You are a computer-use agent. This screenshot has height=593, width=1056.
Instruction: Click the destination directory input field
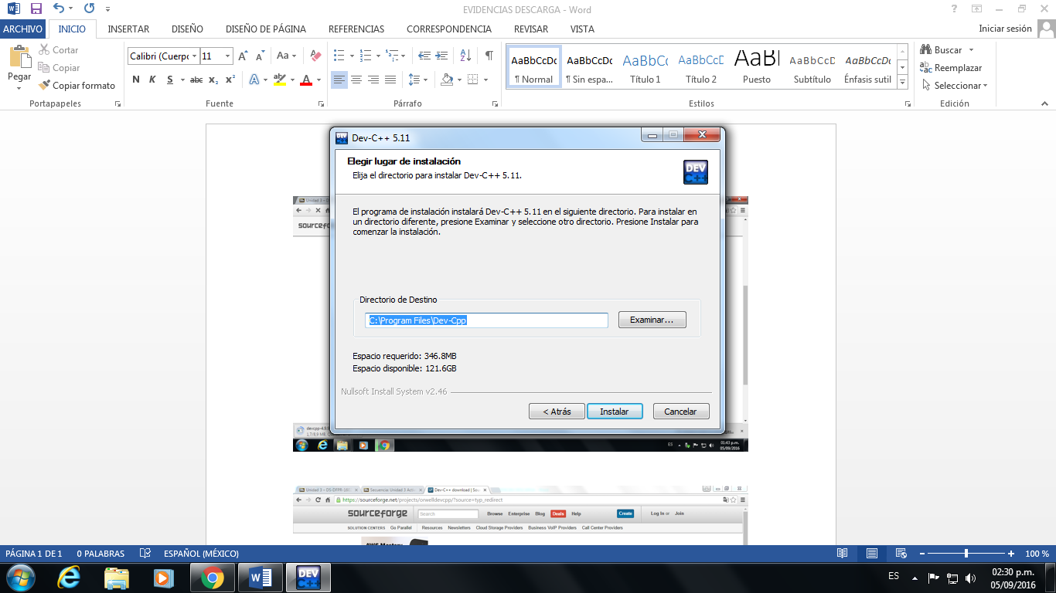[487, 320]
